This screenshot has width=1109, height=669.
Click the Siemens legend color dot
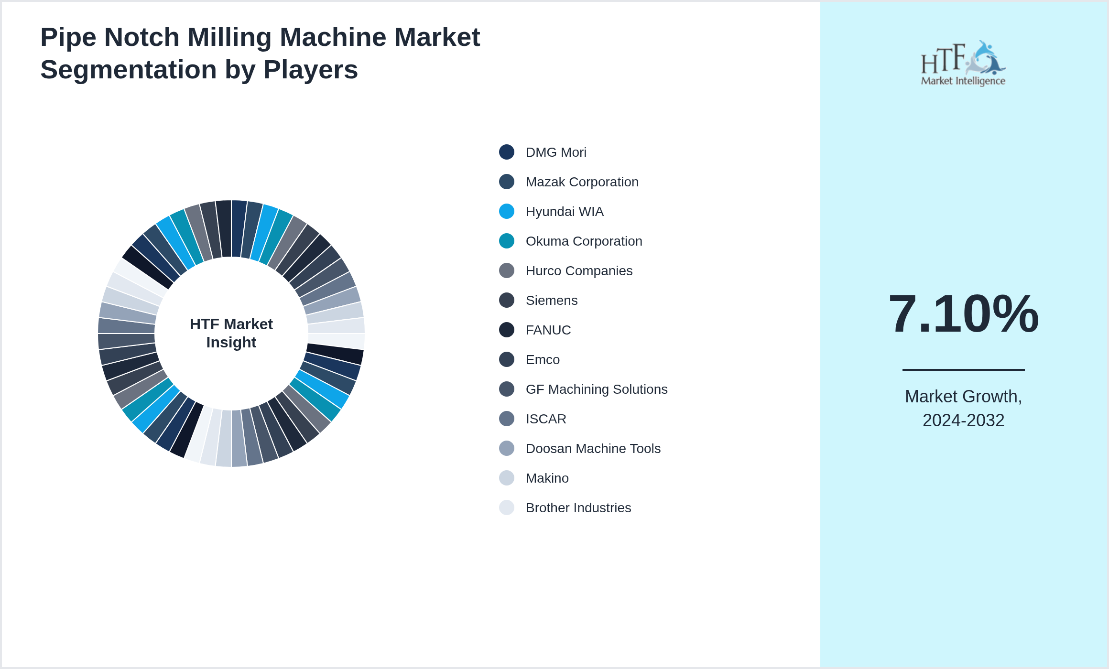coord(507,300)
